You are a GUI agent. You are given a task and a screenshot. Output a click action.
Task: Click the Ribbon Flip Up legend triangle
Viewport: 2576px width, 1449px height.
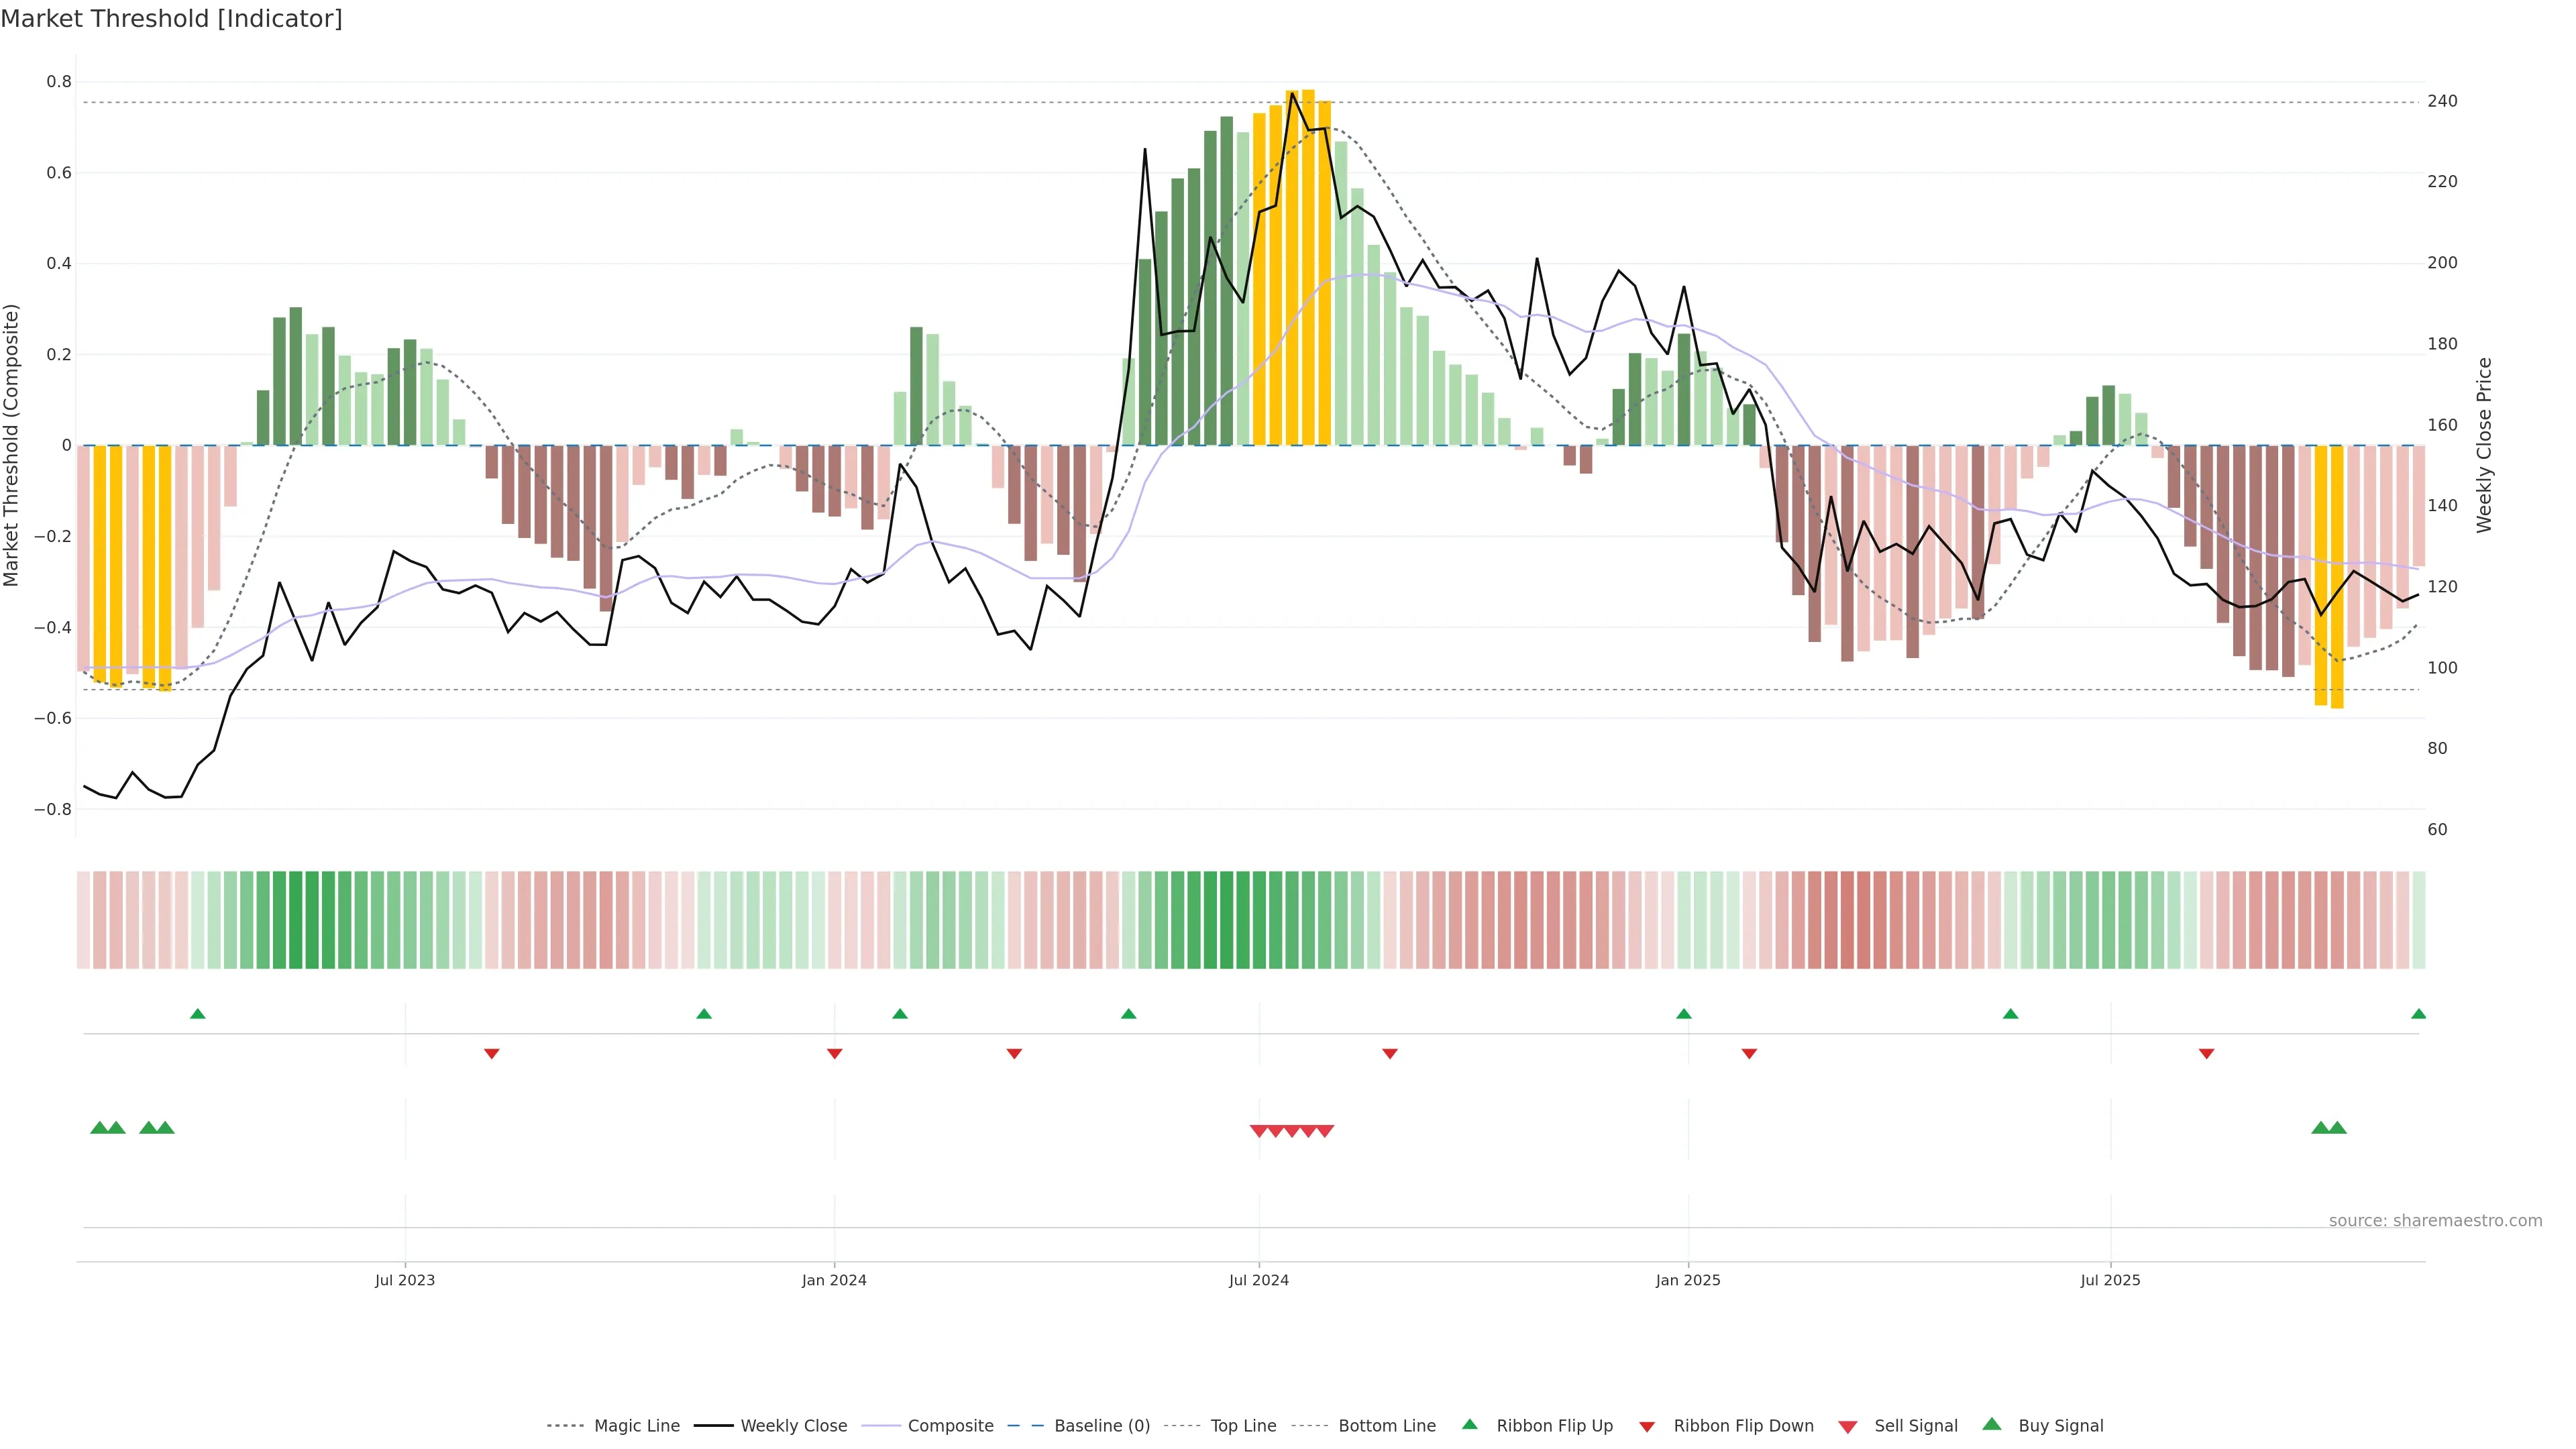tap(1470, 1425)
